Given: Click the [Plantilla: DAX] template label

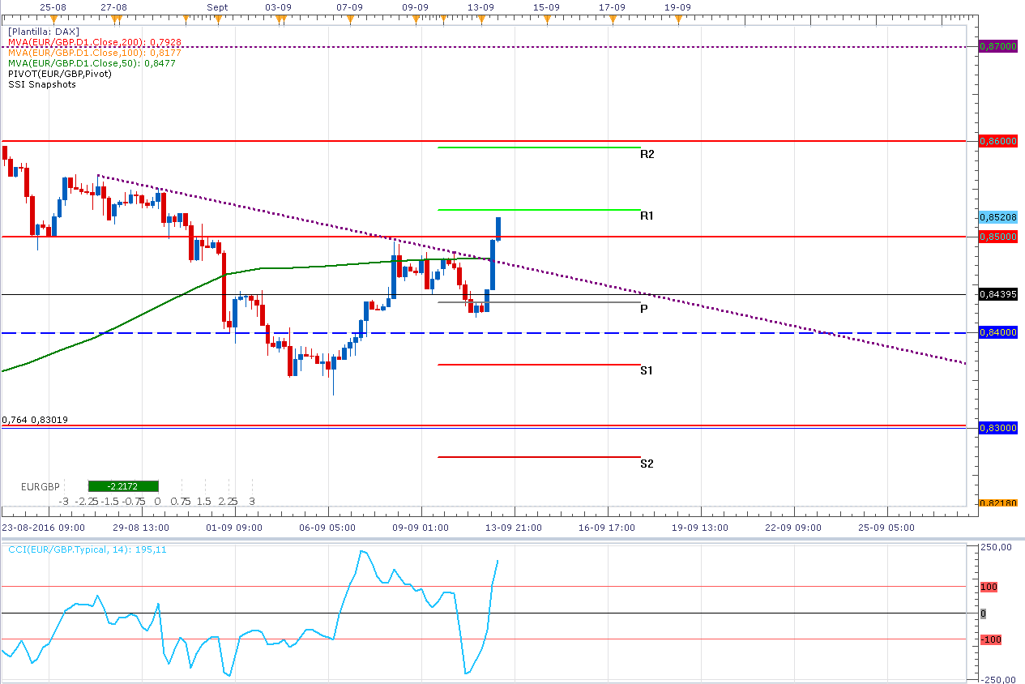Looking at the screenshot, I should [44, 32].
